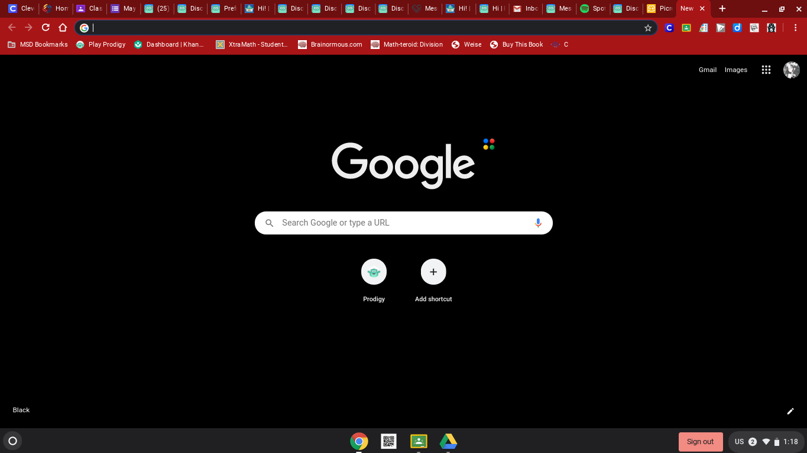Screen dimensions: 807x453
Task: Switch to the Pref tab
Action: coord(225,9)
